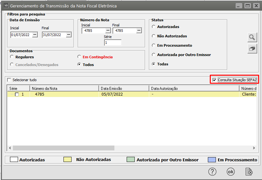The width and height of the screenshot is (262, 180).
Task: Open the Número da Nota Final lookup button
Action: click(139, 31)
